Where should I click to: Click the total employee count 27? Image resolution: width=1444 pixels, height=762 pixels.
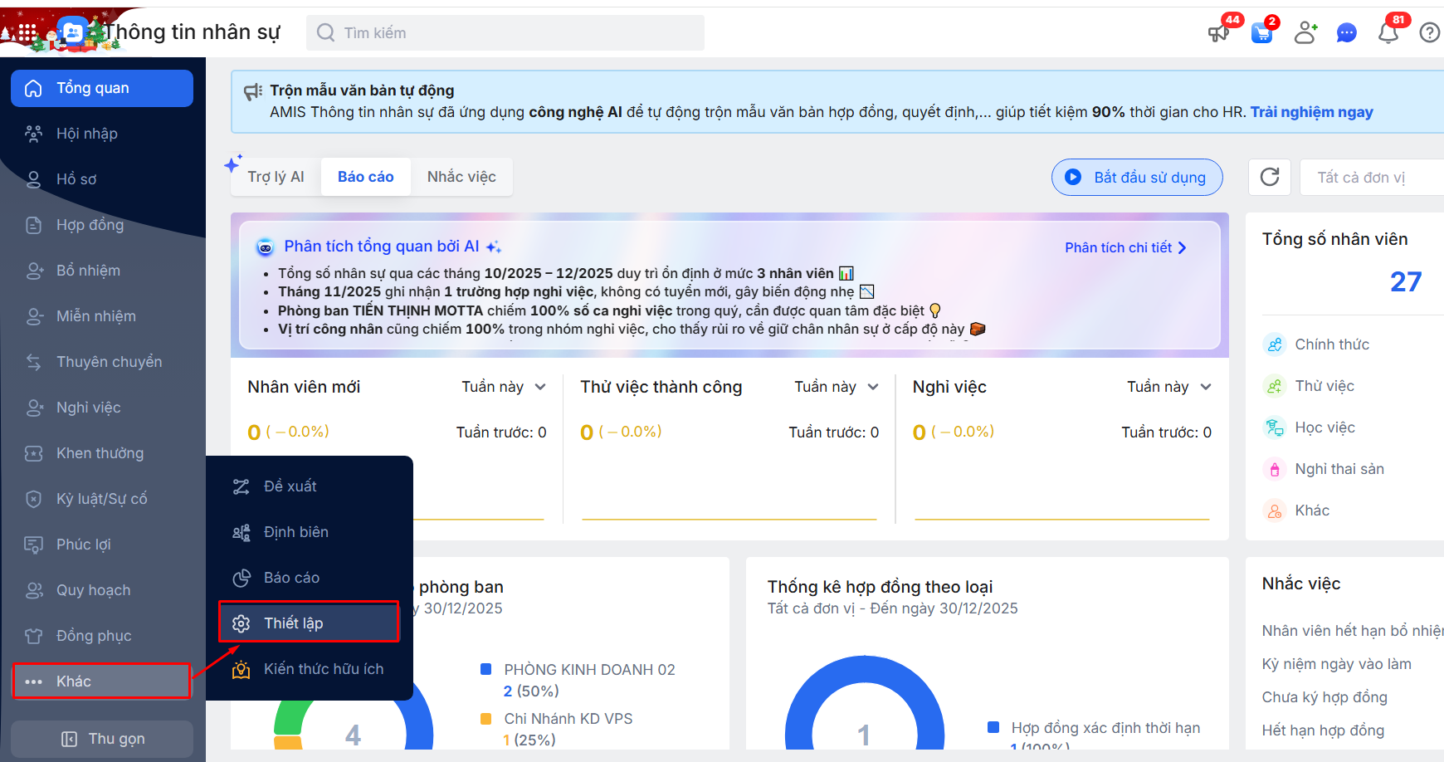pyautogui.click(x=1406, y=282)
